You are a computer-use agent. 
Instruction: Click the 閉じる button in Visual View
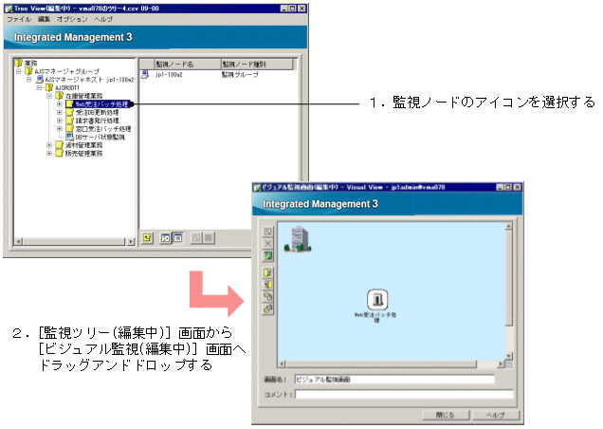[x=446, y=415]
